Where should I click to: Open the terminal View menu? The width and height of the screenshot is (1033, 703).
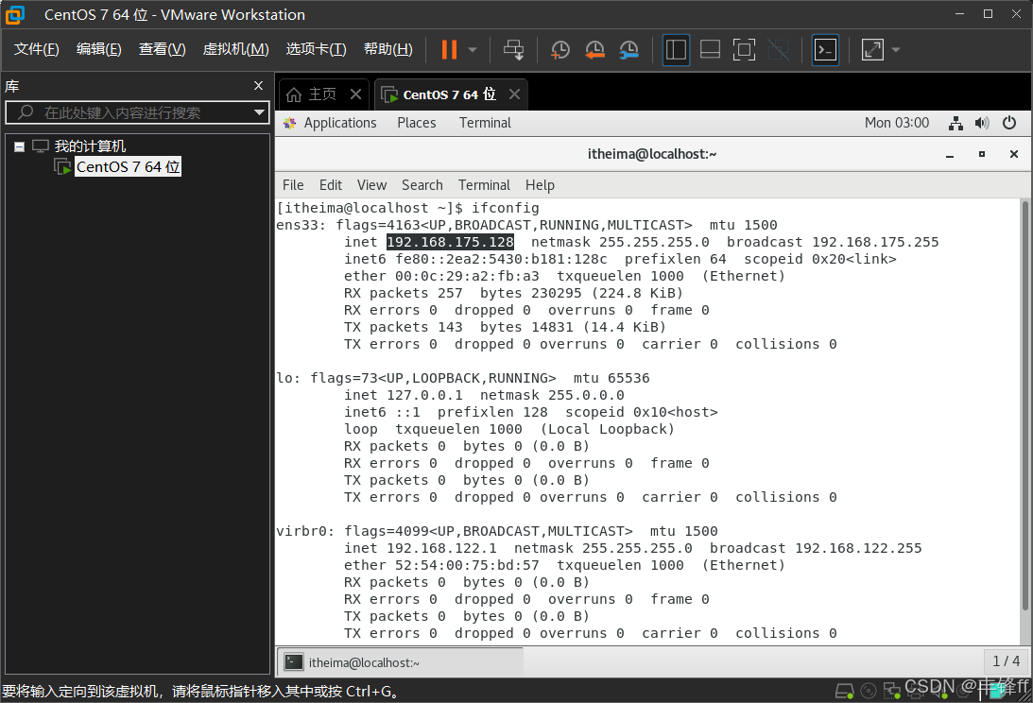pyautogui.click(x=371, y=185)
